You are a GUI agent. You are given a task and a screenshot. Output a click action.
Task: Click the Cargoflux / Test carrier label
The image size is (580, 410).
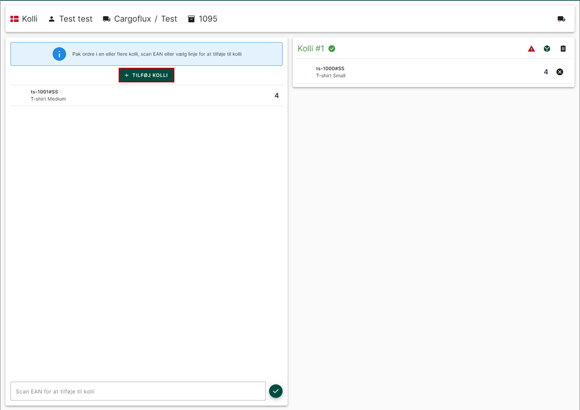click(146, 19)
